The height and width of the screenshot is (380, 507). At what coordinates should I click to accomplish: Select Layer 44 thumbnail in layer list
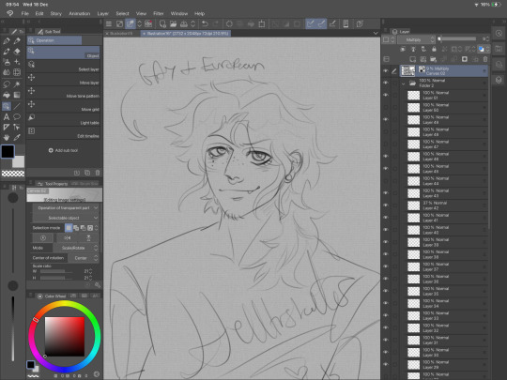(413, 181)
